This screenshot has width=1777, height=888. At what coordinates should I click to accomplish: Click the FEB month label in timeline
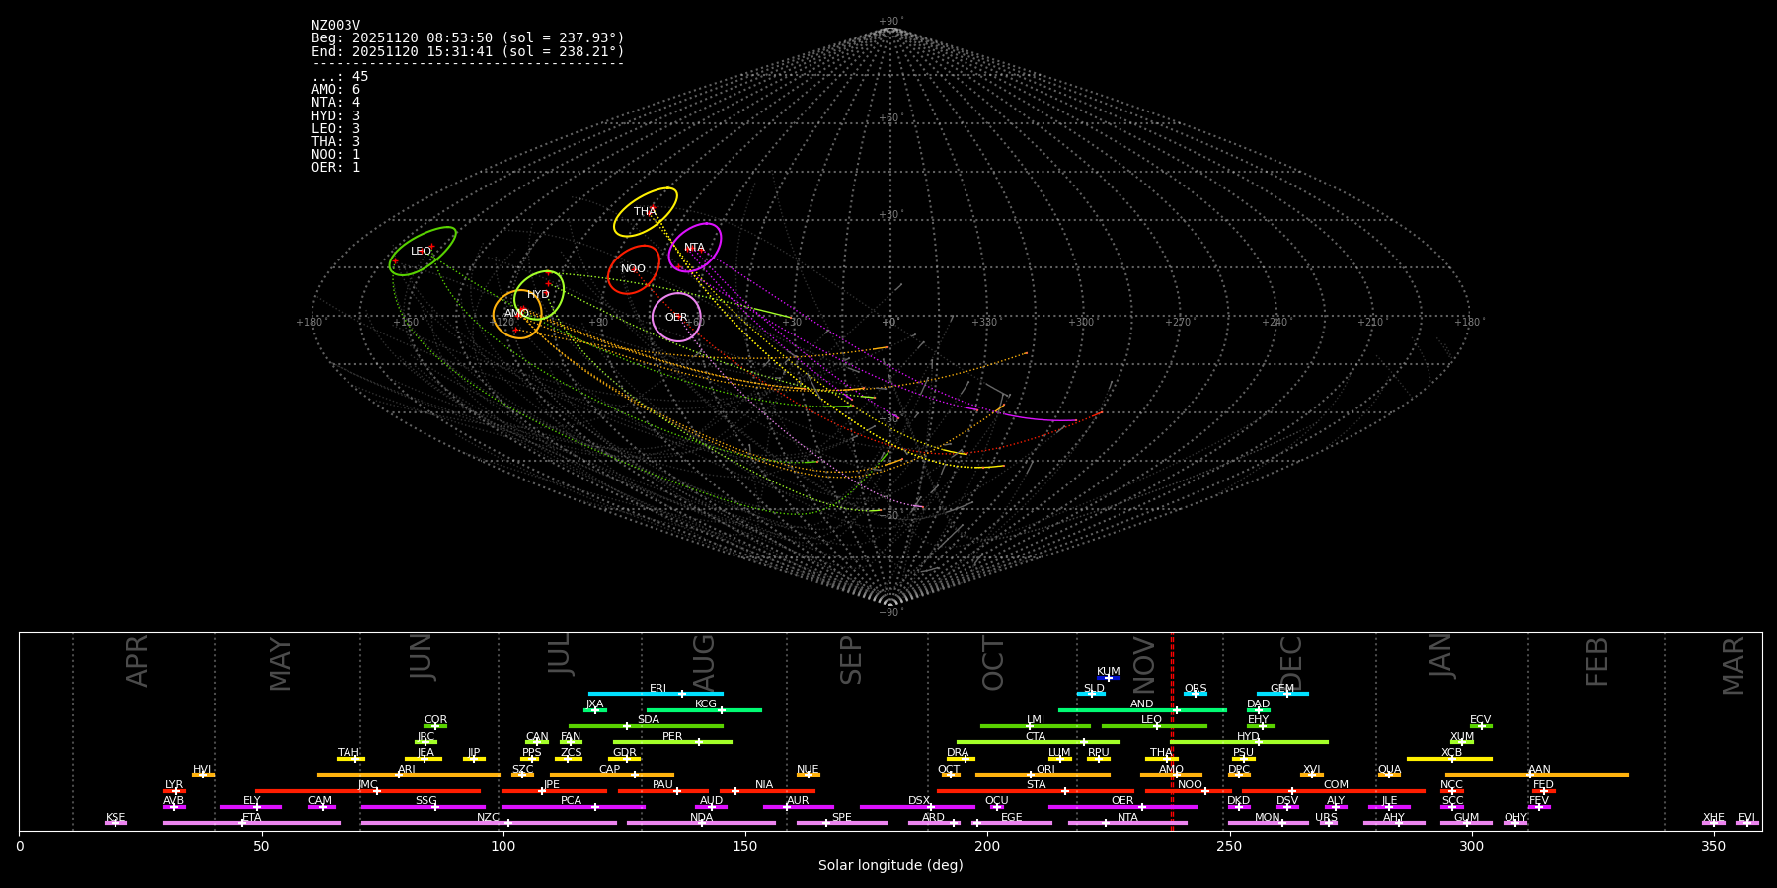(x=1597, y=662)
